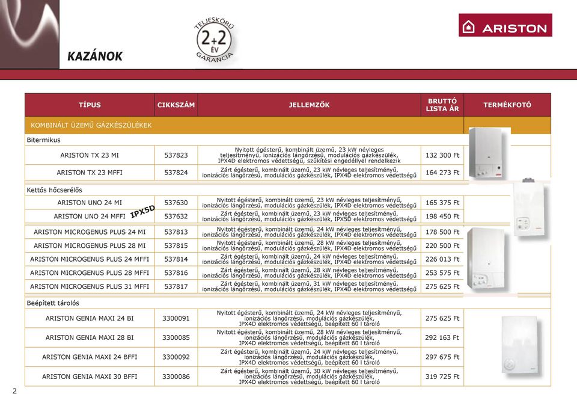Click the price 132 300 Ft
This screenshot has width=577, height=394.
(442, 155)
